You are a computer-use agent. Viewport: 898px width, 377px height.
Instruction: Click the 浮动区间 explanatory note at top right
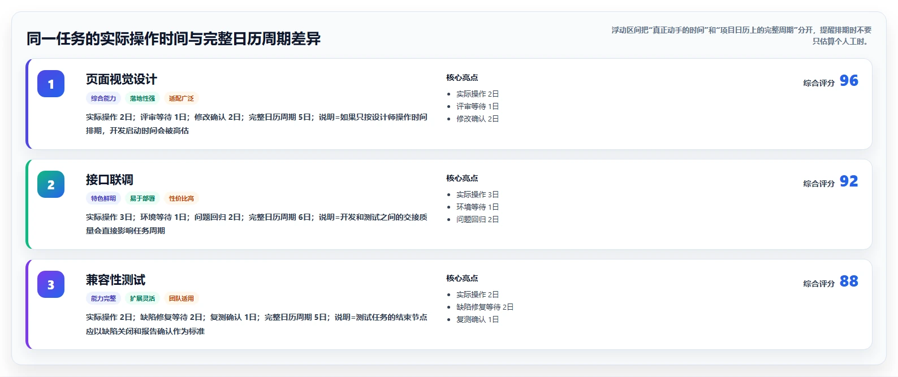pos(741,36)
